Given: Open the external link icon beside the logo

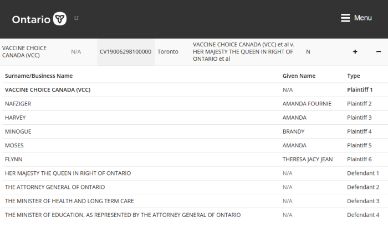Looking at the screenshot, I should (x=76, y=18).
